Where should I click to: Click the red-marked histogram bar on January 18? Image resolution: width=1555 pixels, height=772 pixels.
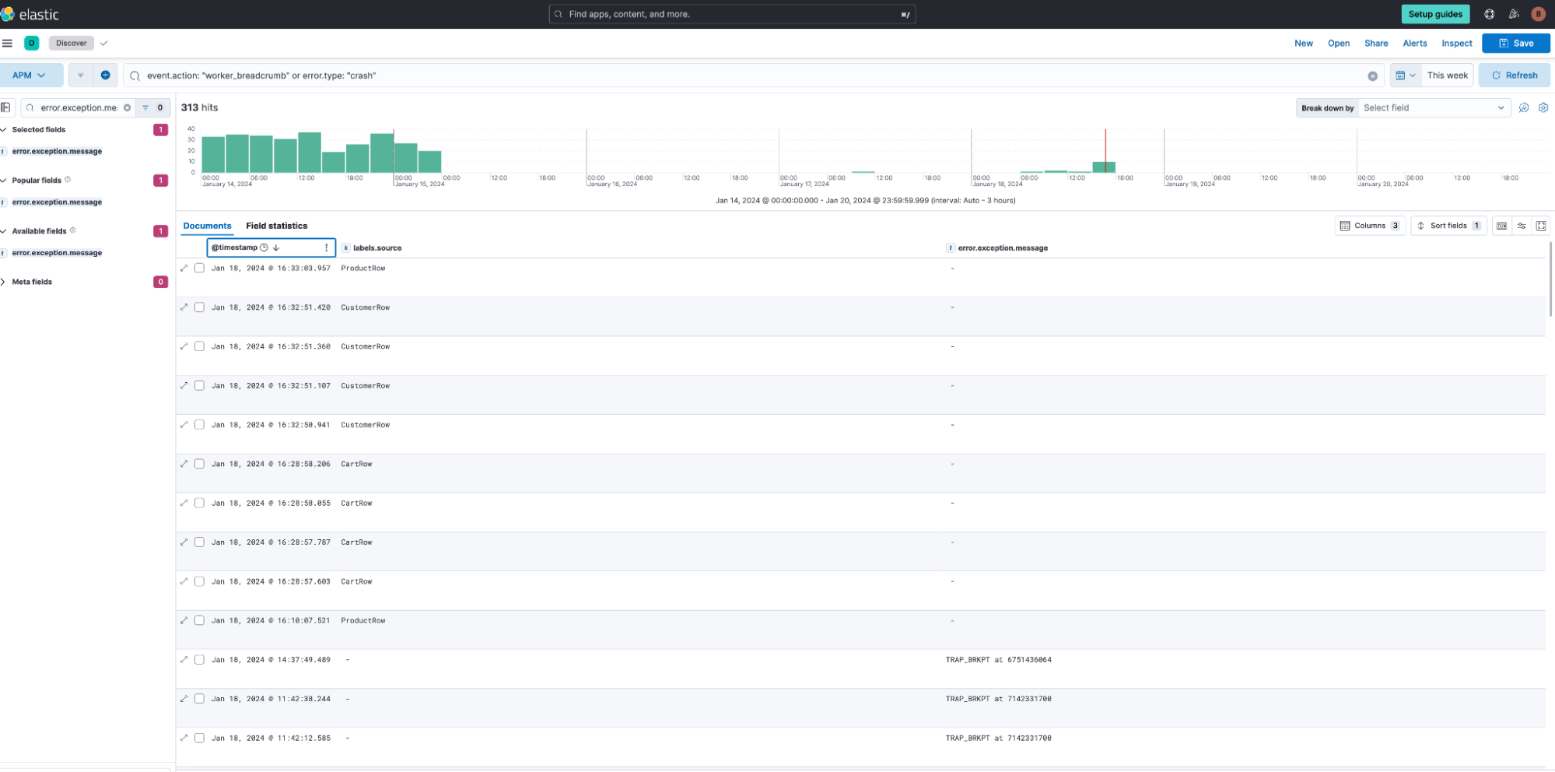1104,167
